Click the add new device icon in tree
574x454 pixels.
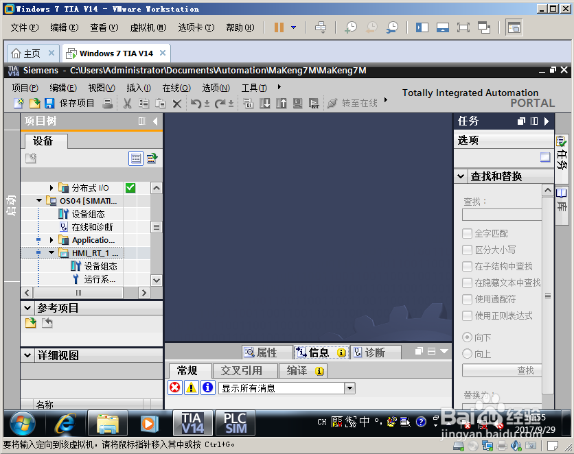point(31,158)
